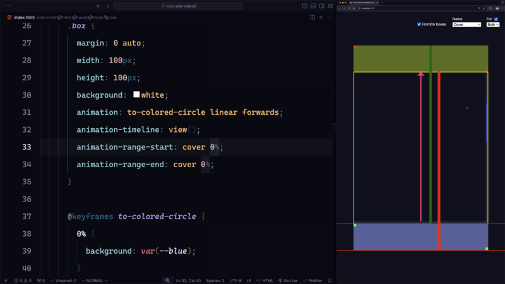Screen dimensions: 505x284
Task: Click line number 33 in gutter
Action: click(27, 147)
